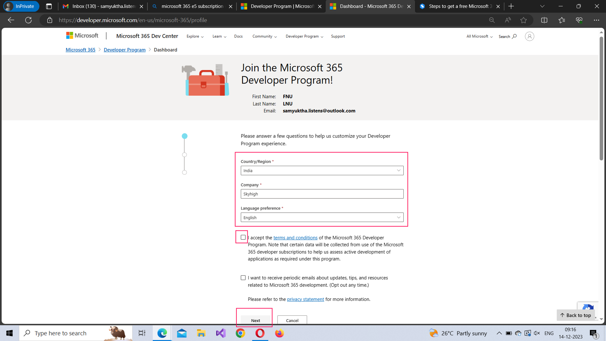
Task: Click the Search magnifier icon
Action: (x=514, y=36)
